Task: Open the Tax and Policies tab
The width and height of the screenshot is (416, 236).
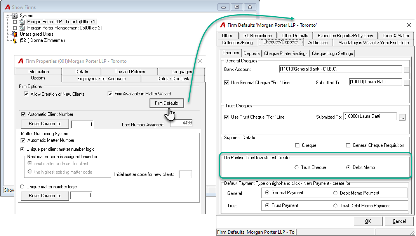Action: pyautogui.click(x=130, y=72)
